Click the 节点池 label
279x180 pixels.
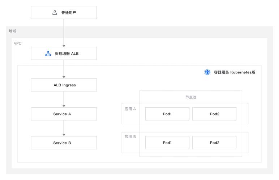pos(191,97)
